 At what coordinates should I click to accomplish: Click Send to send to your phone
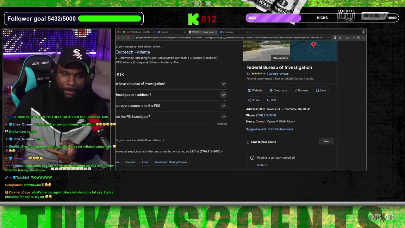[327, 142]
